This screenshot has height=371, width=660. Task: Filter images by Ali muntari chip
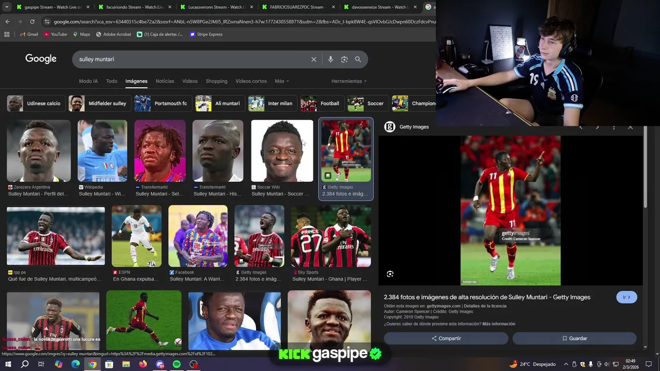[x=219, y=104]
